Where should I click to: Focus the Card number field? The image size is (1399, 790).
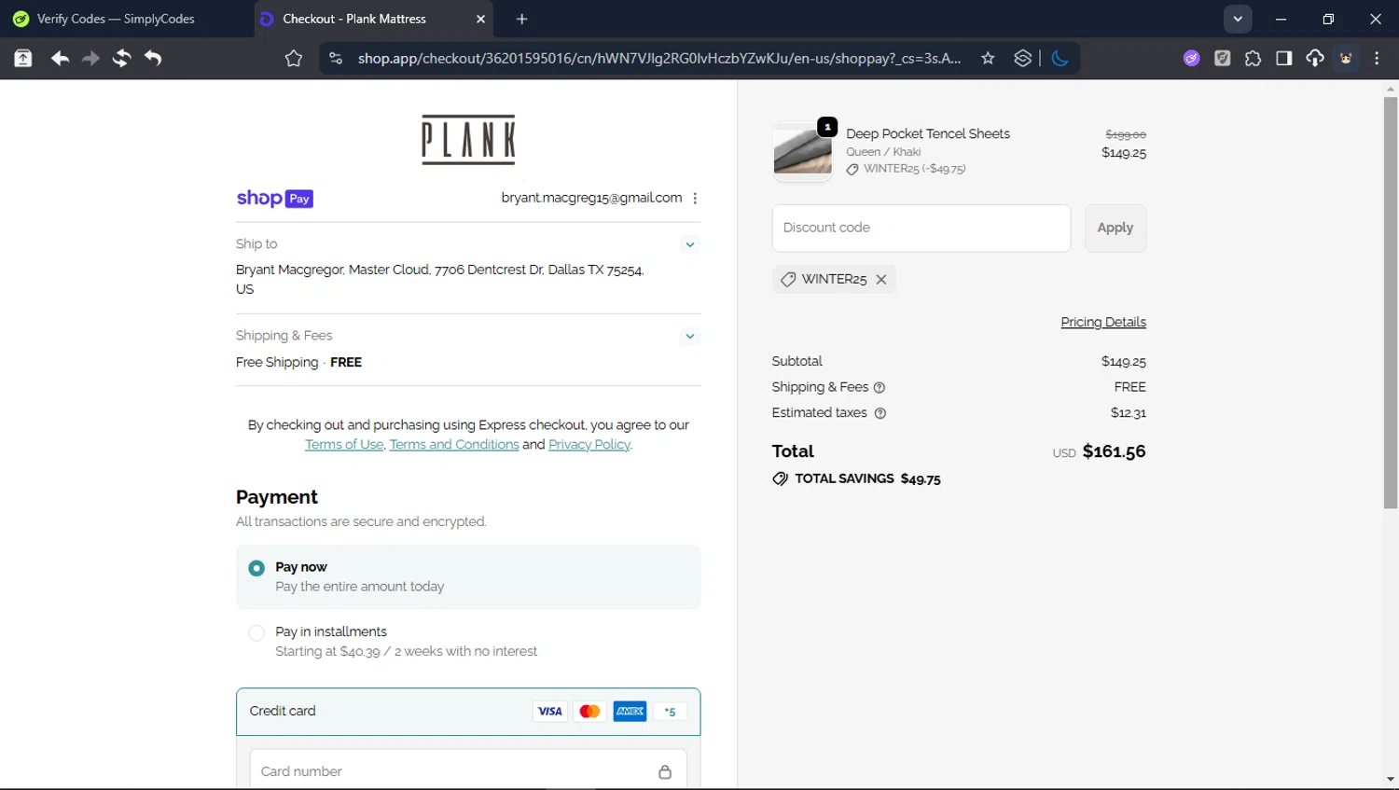pos(468,770)
